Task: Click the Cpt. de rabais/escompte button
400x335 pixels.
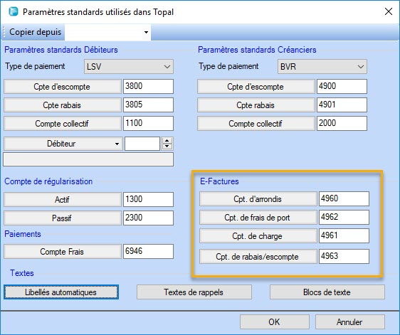Action: point(258,257)
